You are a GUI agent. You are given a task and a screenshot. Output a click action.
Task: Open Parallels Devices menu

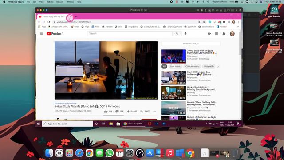[x=60, y=2]
